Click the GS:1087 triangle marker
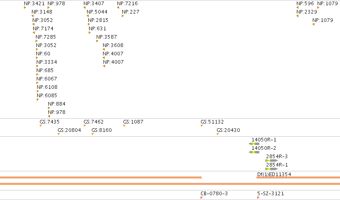Image resolution: width=340 pixels, height=200 pixels. tap(124, 126)
